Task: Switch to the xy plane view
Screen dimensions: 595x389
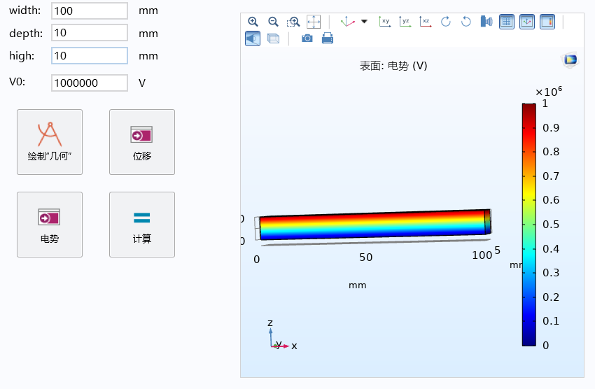Action: click(x=384, y=22)
